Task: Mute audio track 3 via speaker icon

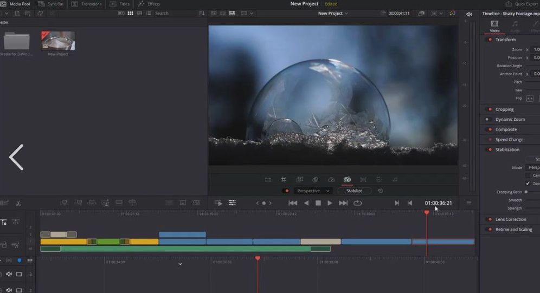Action: coord(9,274)
